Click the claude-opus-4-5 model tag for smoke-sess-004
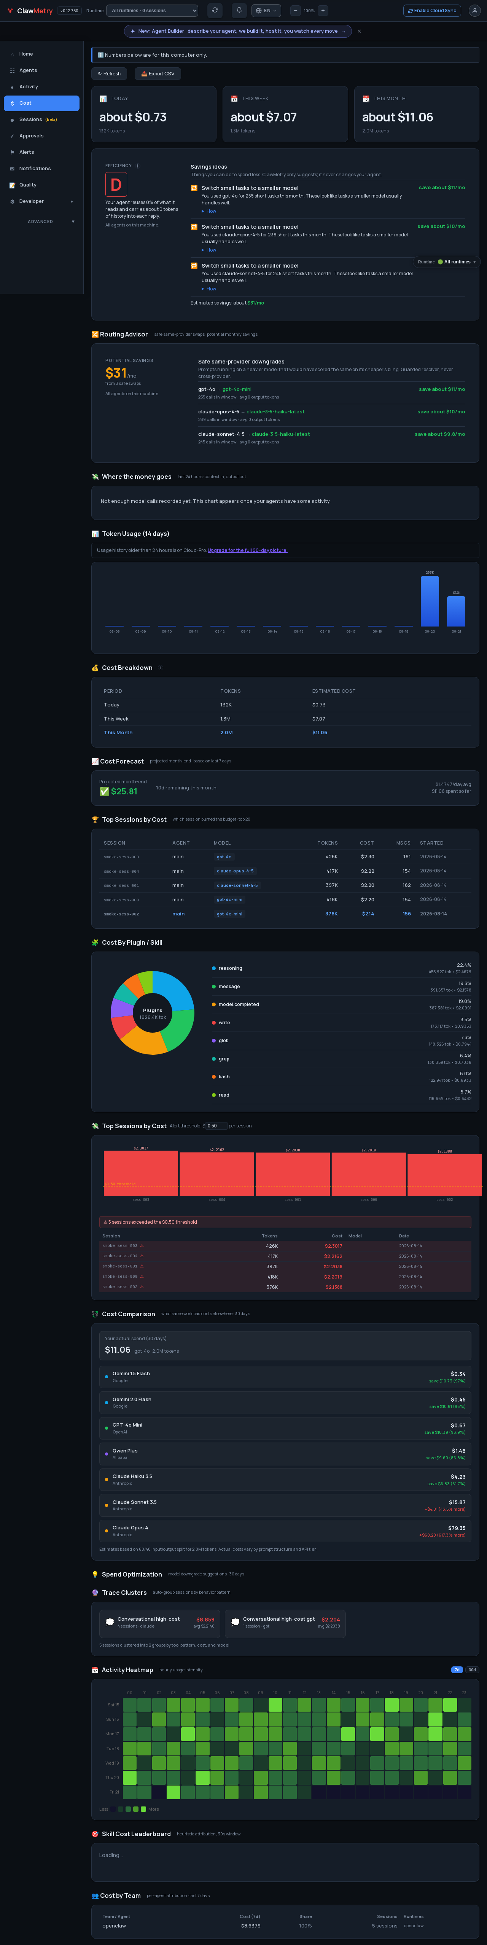Screen dimensions: 487x1945 coord(236,871)
